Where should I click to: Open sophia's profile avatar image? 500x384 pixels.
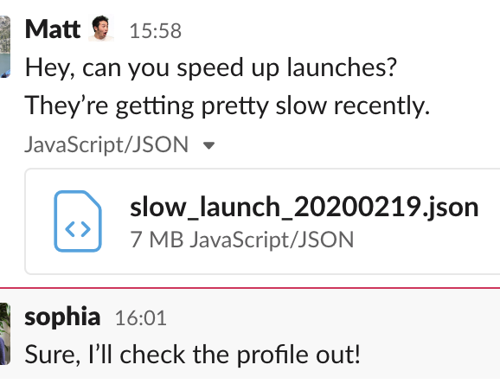click(5, 334)
